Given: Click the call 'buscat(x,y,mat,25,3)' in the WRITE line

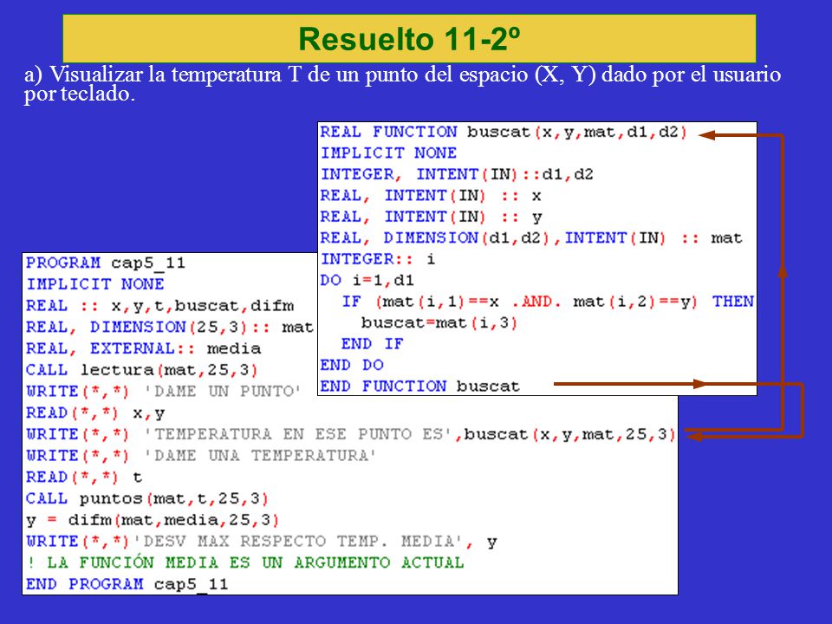Looking at the screenshot, I should click(x=570, y=434).
